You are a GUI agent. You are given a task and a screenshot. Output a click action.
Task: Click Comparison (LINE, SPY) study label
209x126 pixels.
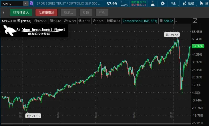[x=140, y=21]
